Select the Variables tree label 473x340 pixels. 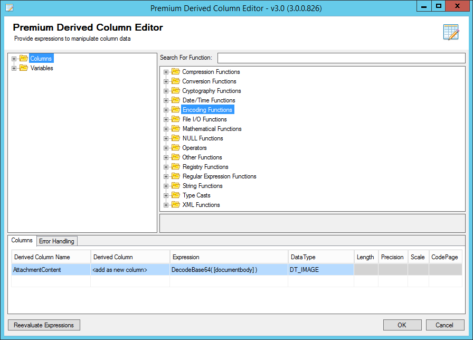(x=42, y=68)
